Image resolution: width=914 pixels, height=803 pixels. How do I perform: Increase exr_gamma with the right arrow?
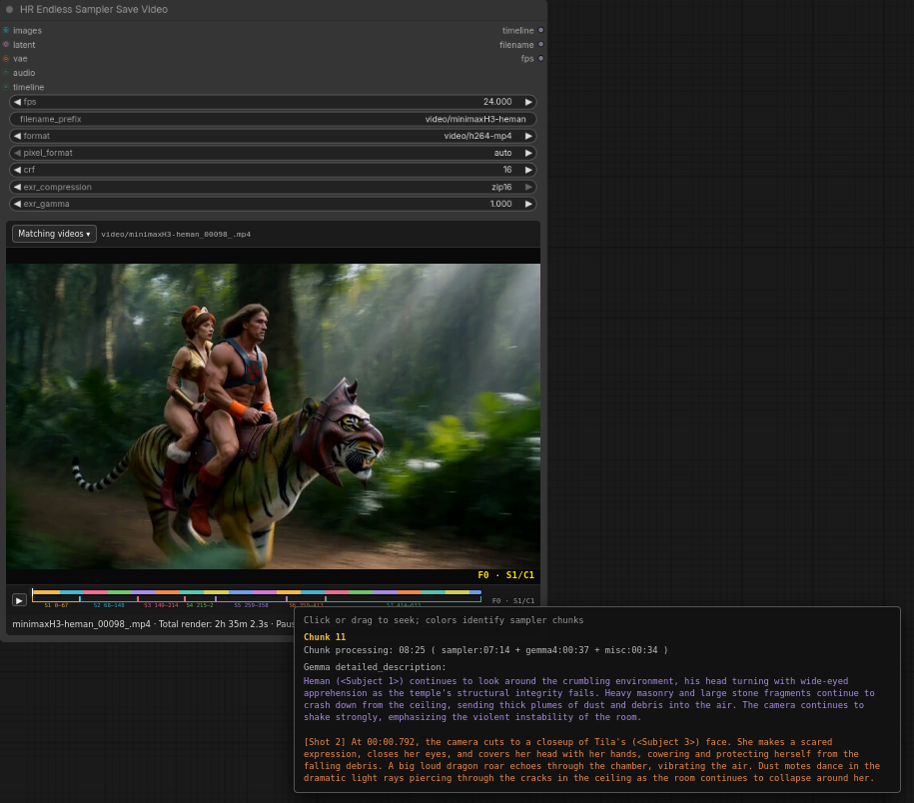pyautogui.click(x=528, y=204)
